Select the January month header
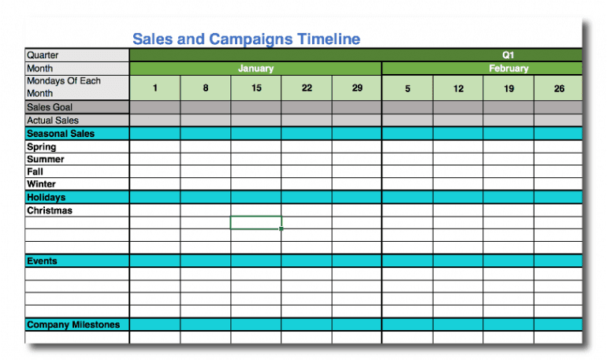This screenshot has height=360, width=607. coord(255,69)
